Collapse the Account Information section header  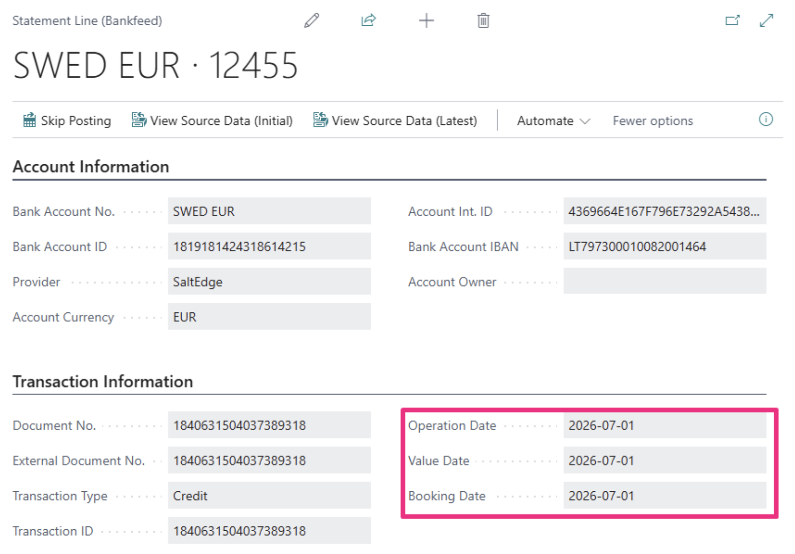point(91,167)
